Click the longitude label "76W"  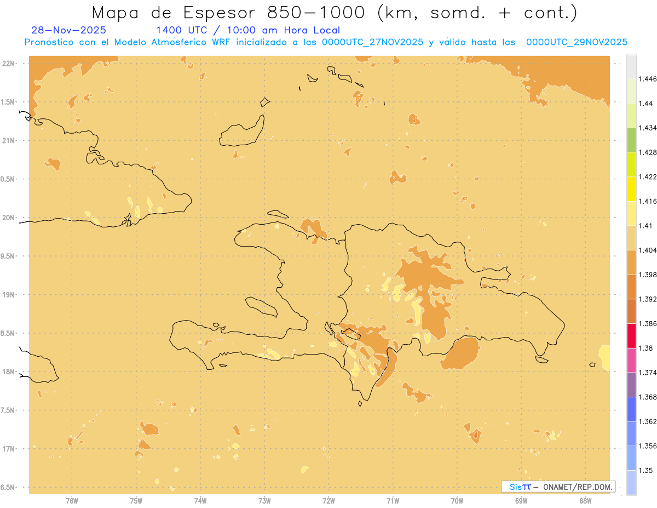[x=72, y=500]
